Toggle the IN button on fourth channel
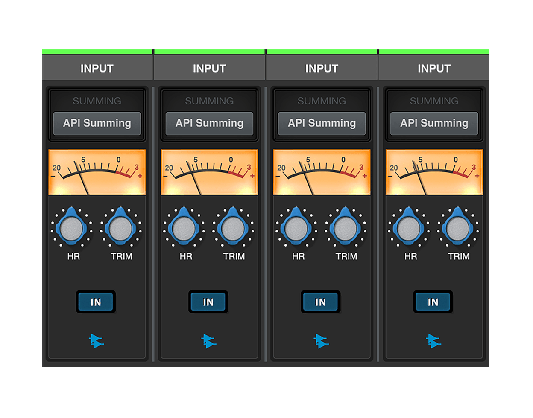Viewport: 533px width, 418px height. coord(433,302)
